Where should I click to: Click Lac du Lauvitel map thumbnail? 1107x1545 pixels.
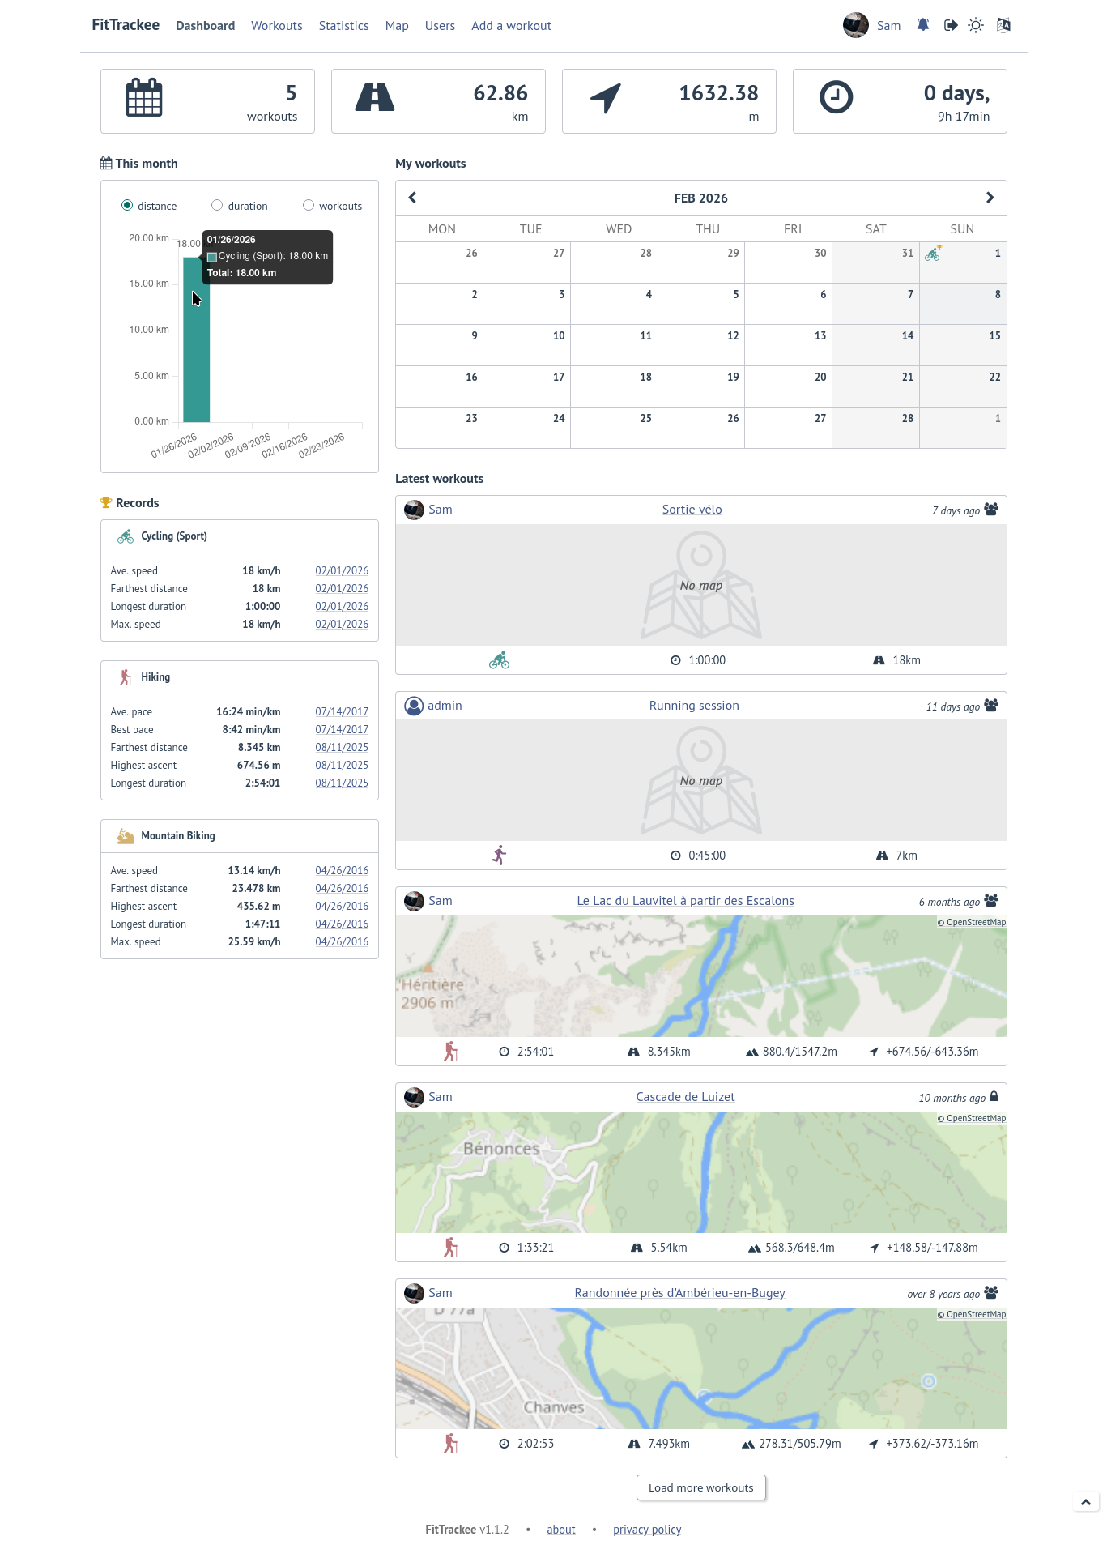pos(701,976)
